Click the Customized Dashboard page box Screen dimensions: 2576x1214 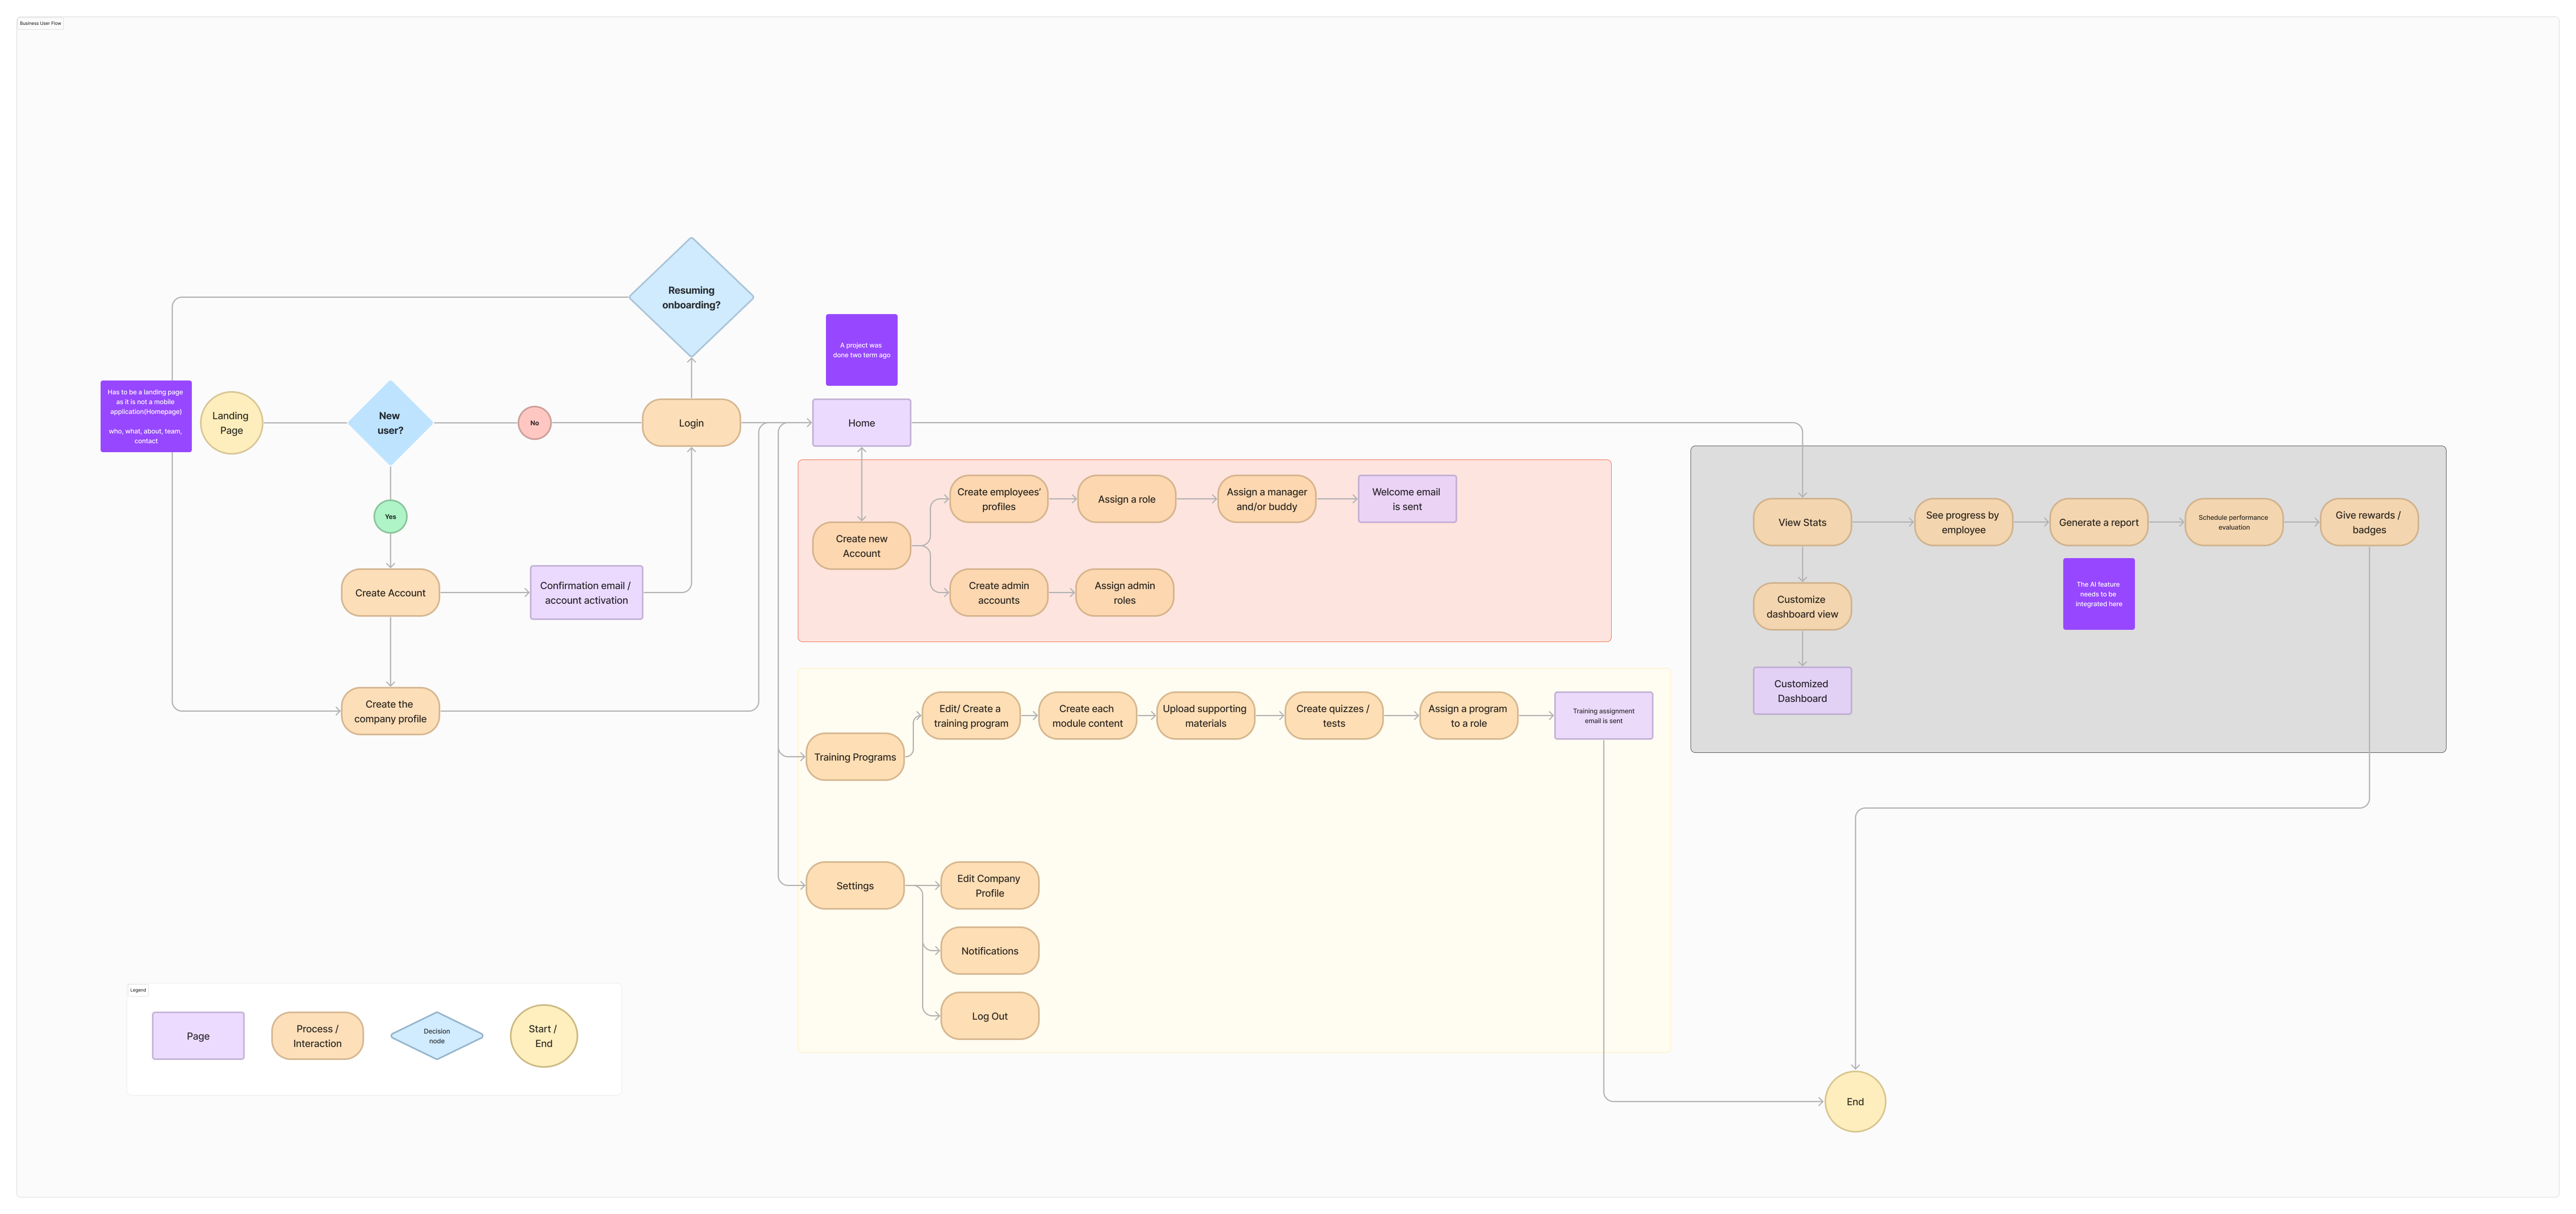(1802, 691)
